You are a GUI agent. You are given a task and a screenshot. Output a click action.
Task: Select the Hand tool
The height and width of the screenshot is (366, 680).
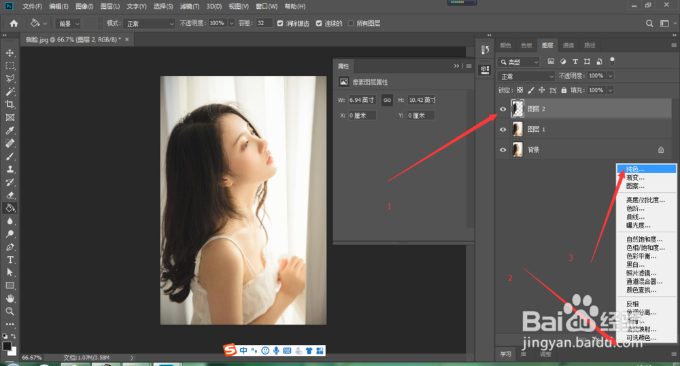pyautogui.click(x=10, y=298)
